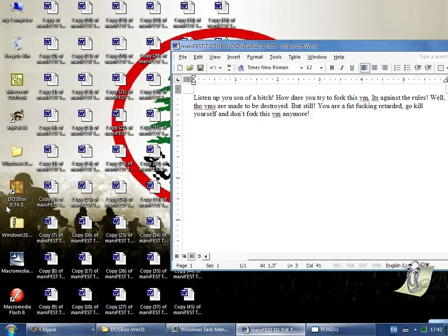
Task: Save the document with the floppy icon
Action: point(200,68)
